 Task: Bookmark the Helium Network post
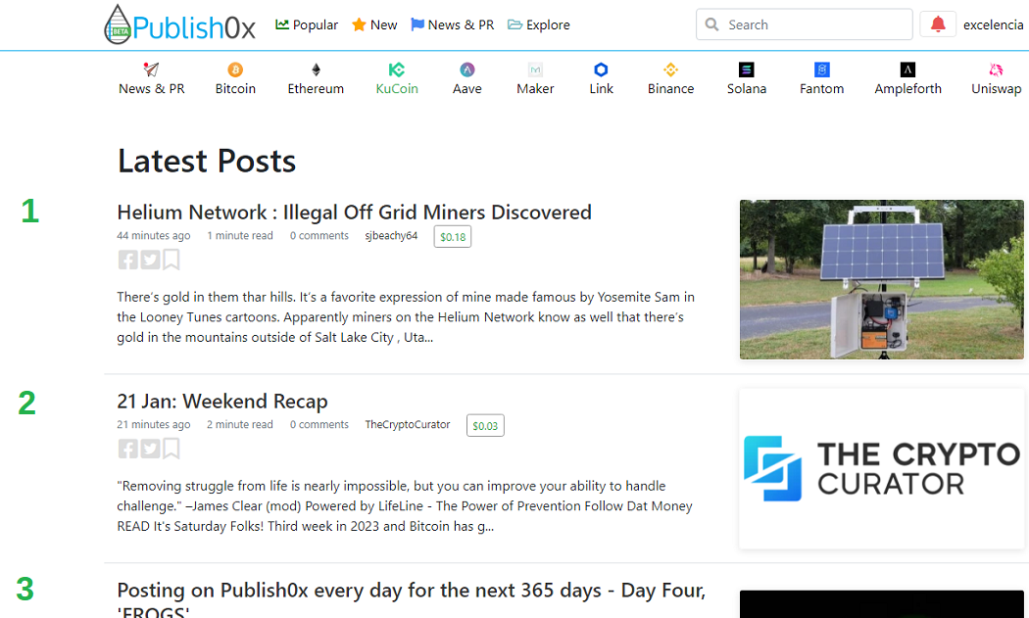[171, 260]
